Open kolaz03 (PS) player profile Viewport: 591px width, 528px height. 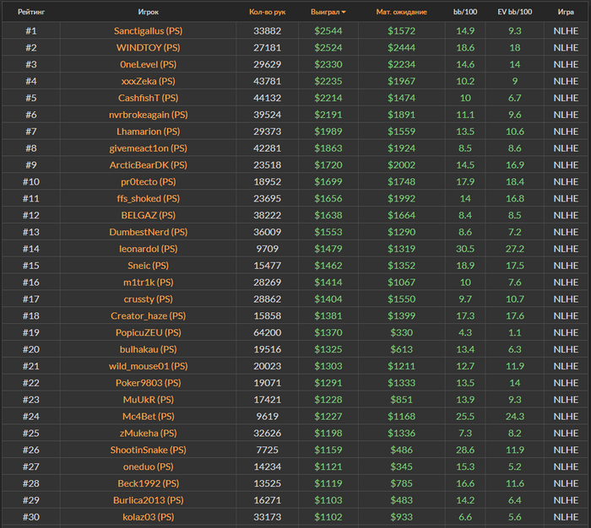tap(148, 517)
